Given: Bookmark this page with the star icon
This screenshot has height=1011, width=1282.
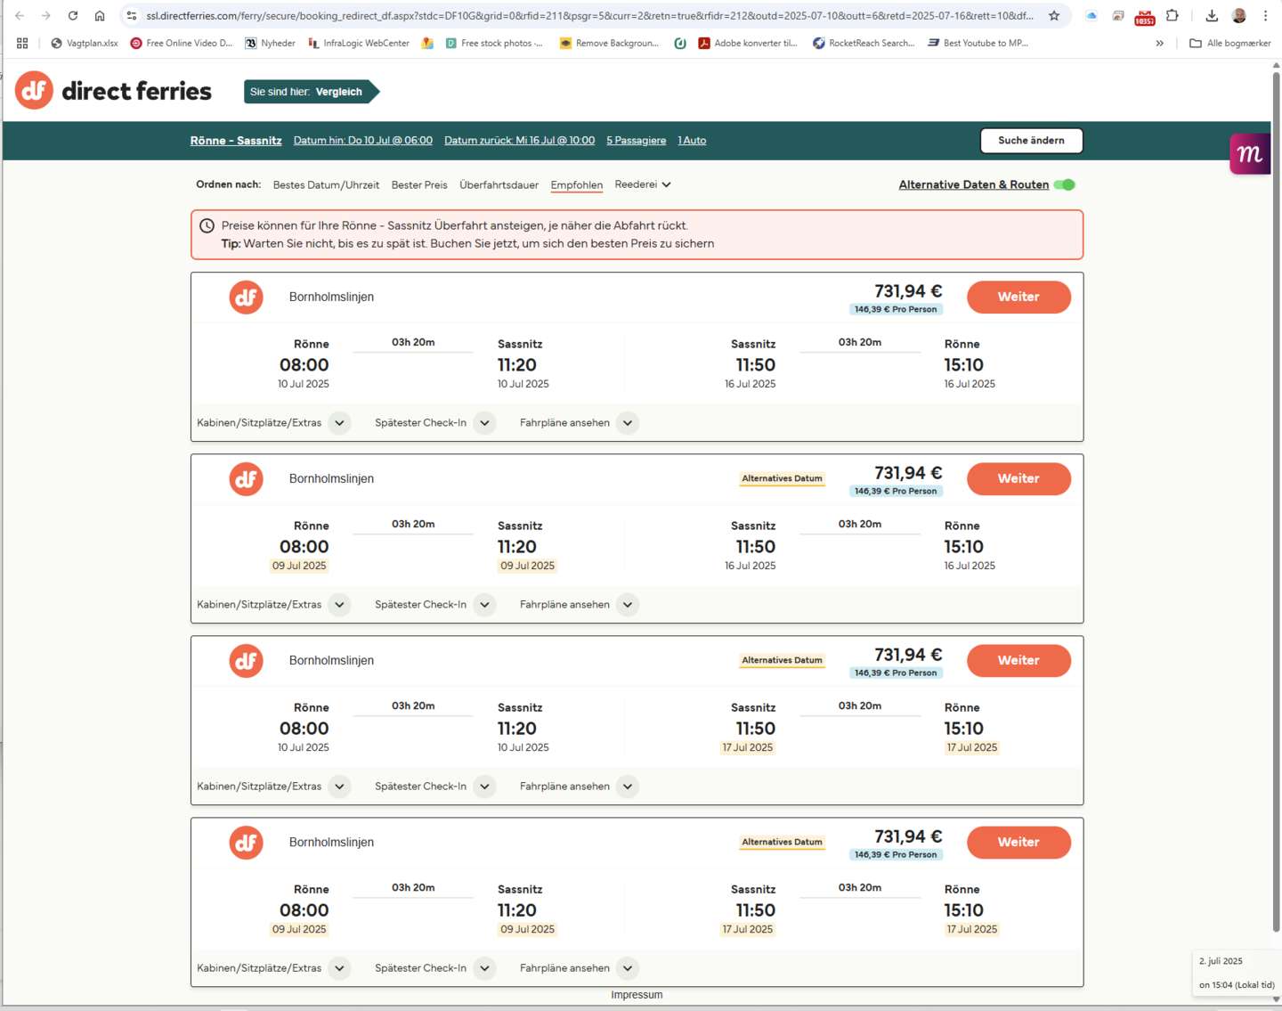Looking at the screenshot, I should [x=1054, y=16].
